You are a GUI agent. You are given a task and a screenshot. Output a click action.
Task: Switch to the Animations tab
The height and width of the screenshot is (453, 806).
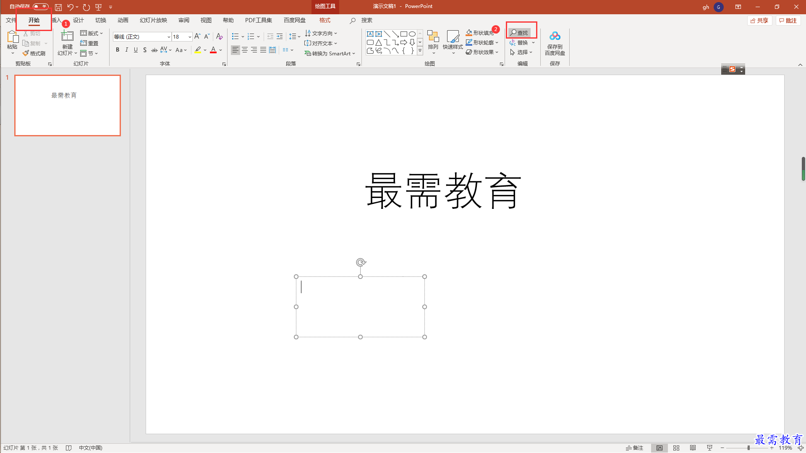[123, 20]
